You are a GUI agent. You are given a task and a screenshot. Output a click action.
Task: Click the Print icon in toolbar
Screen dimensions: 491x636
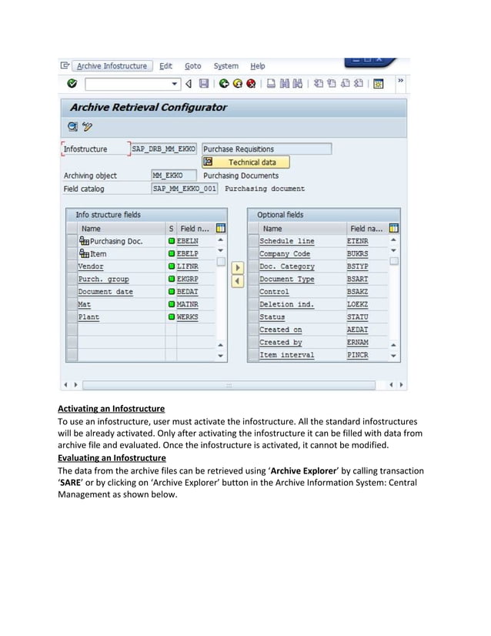coord(271,84)
